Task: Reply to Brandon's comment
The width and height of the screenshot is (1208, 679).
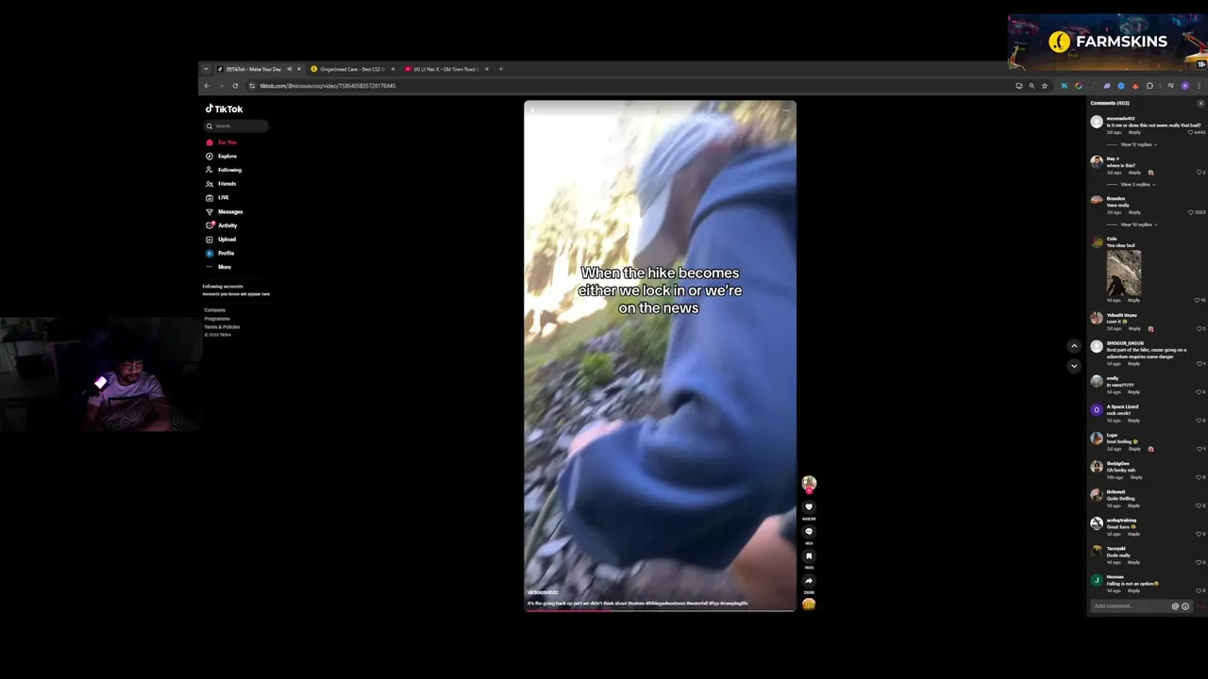Action: pyautogui.click(x=1134, y=212)
